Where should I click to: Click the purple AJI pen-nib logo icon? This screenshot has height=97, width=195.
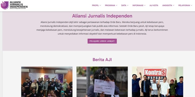[5, 5]
